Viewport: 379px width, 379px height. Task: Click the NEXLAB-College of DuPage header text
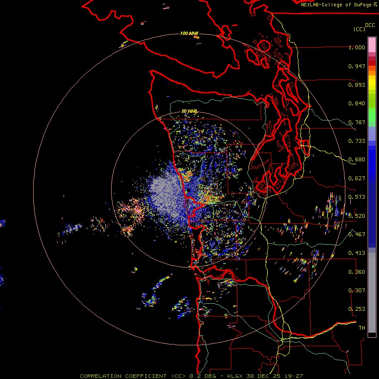pyautogui.click(x=337, y=5)
